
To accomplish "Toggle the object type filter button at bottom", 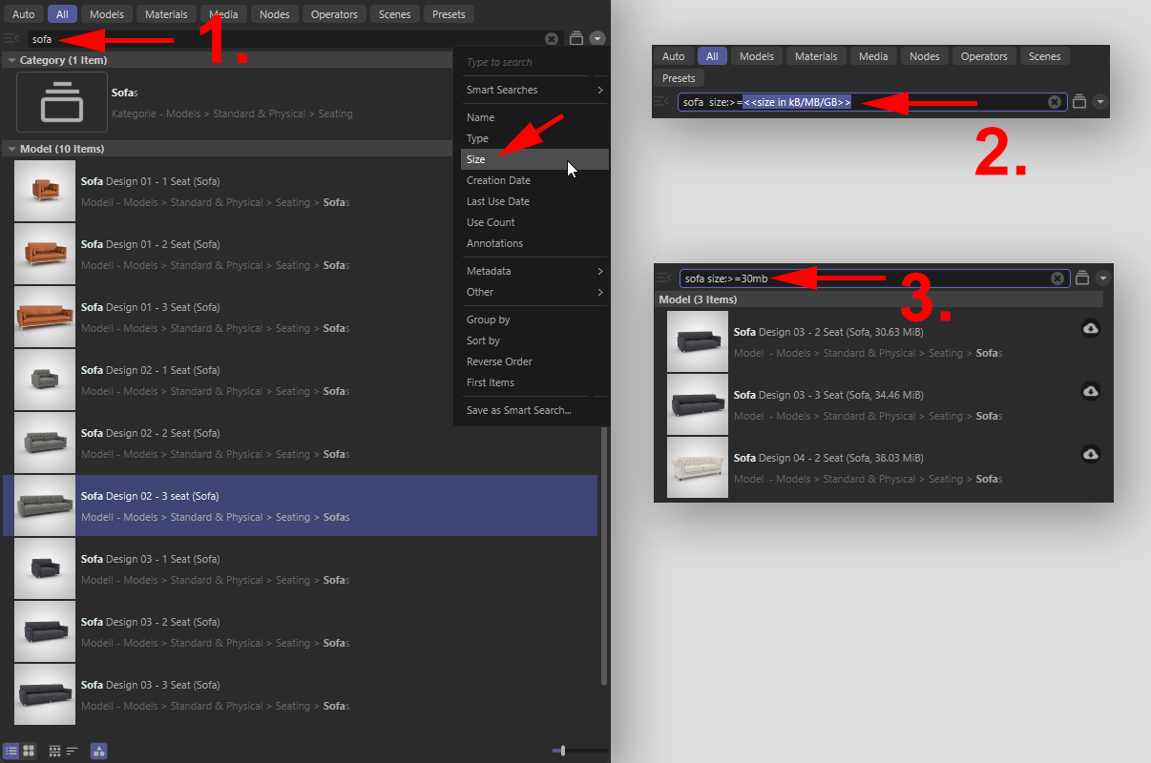I will (98, 752).
